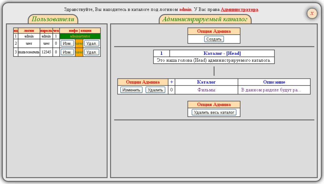This screenshot has width=324, height=184.
Task: Click the admin login name in greeting
Action: 185,9
